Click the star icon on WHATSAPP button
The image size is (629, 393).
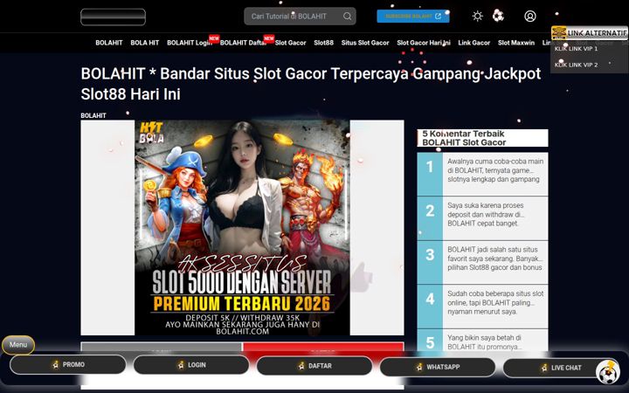(419, 367)
